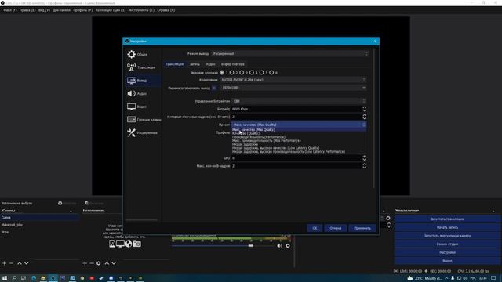
Task: Open the Инструменты (Tools) menu
Action: [141, 10]
